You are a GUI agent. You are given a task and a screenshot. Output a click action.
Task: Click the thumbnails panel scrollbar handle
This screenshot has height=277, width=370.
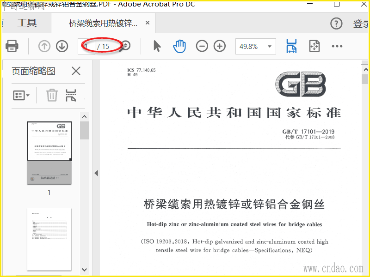pos(84,130)
